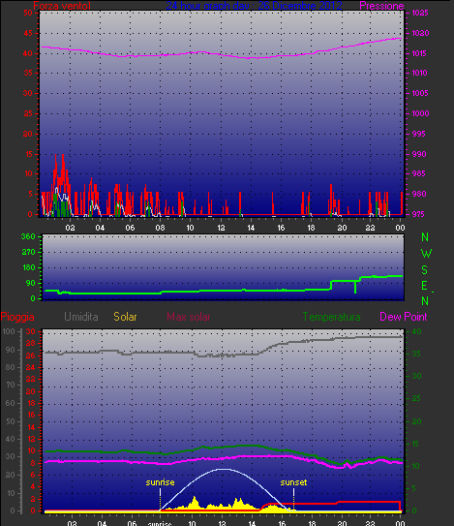Screen dimensions: 454x526
Task: Click the 'Forza vento' axis title
Action: [x=62, y=6]
